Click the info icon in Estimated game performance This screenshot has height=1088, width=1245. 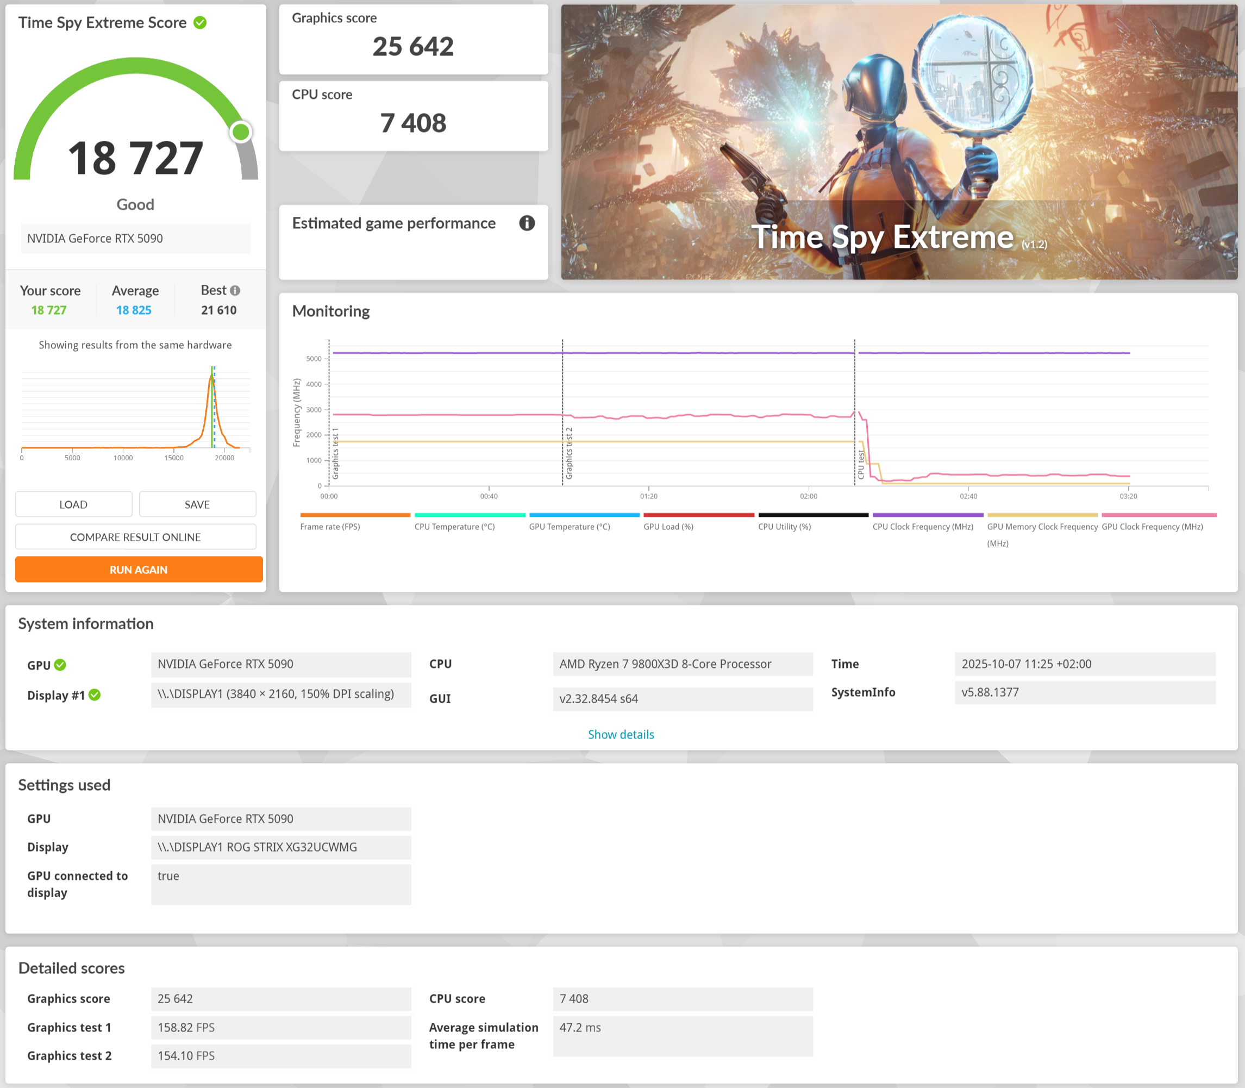click(x=526, y=223)
